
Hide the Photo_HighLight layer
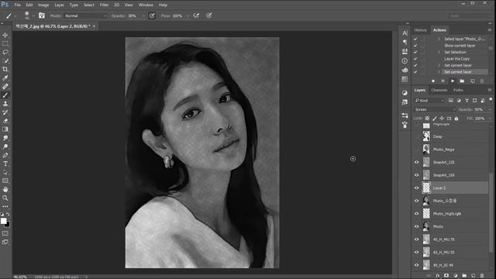pos(417,214)
